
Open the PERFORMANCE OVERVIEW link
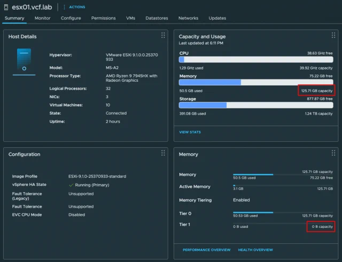click(207, 250)
